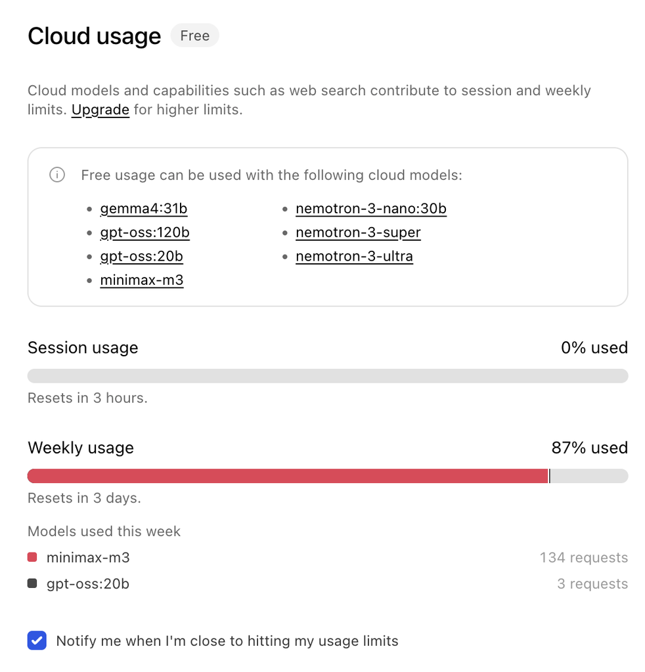Open the gemma4:31b model link
The width and height of the screenshot is (645, 672).
(144, 209)
